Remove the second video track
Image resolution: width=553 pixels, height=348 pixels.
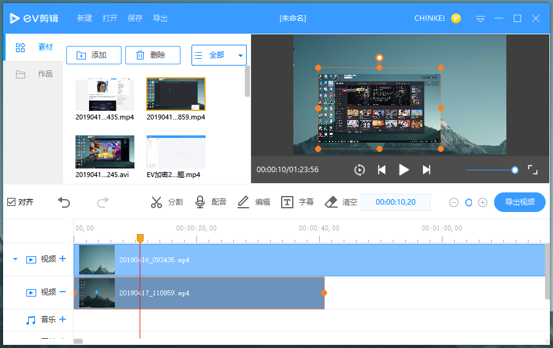pyautogui.click(x=63, y=292)
